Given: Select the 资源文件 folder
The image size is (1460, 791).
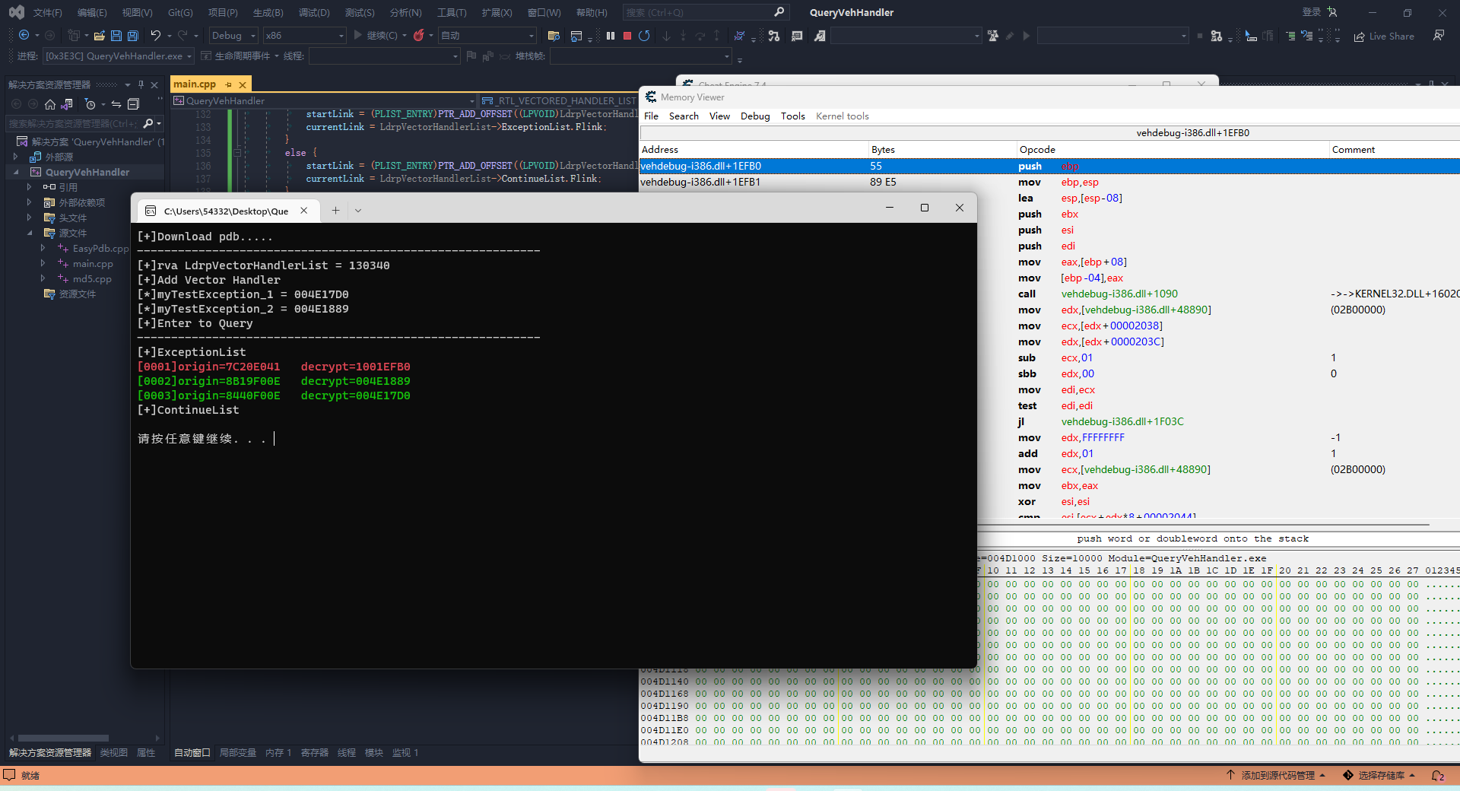Looking at the screenshot, I should (x=78, y=294).
